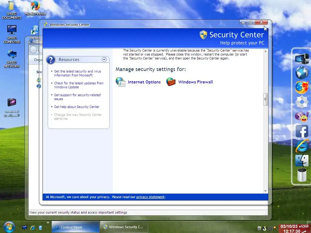Launch Internet Explorer from the side dock
This screenshot has height=233, width=311.
(302, 146)
